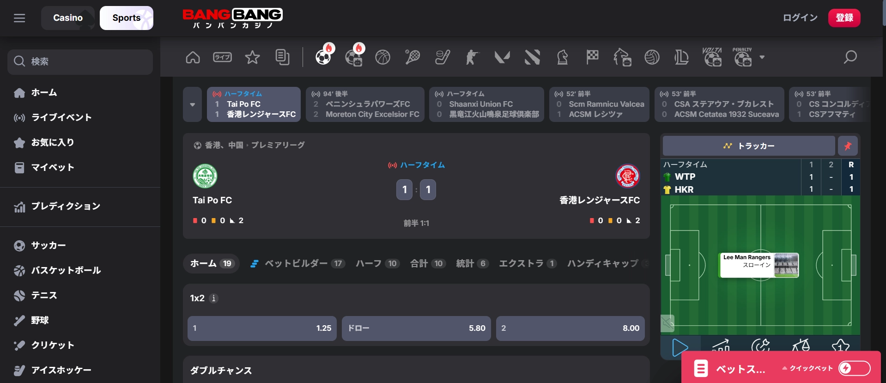
Task: Select the Valorant esports icon
Action: [x=502, y=57]
